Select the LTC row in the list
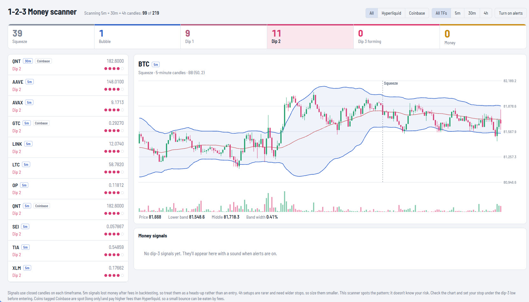 [68, 168]
